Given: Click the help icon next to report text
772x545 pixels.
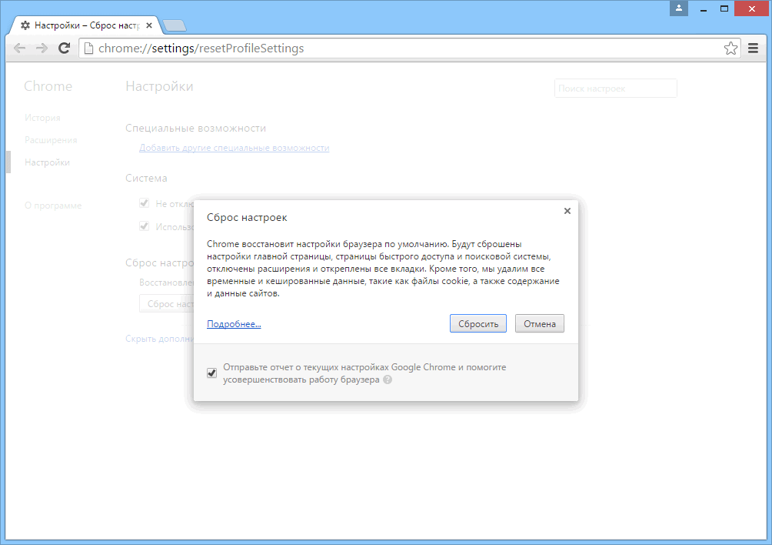Looking at the screenshot, I should [388, 379].
